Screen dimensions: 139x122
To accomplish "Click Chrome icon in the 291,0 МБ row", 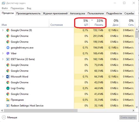I will tap(8, 36).
